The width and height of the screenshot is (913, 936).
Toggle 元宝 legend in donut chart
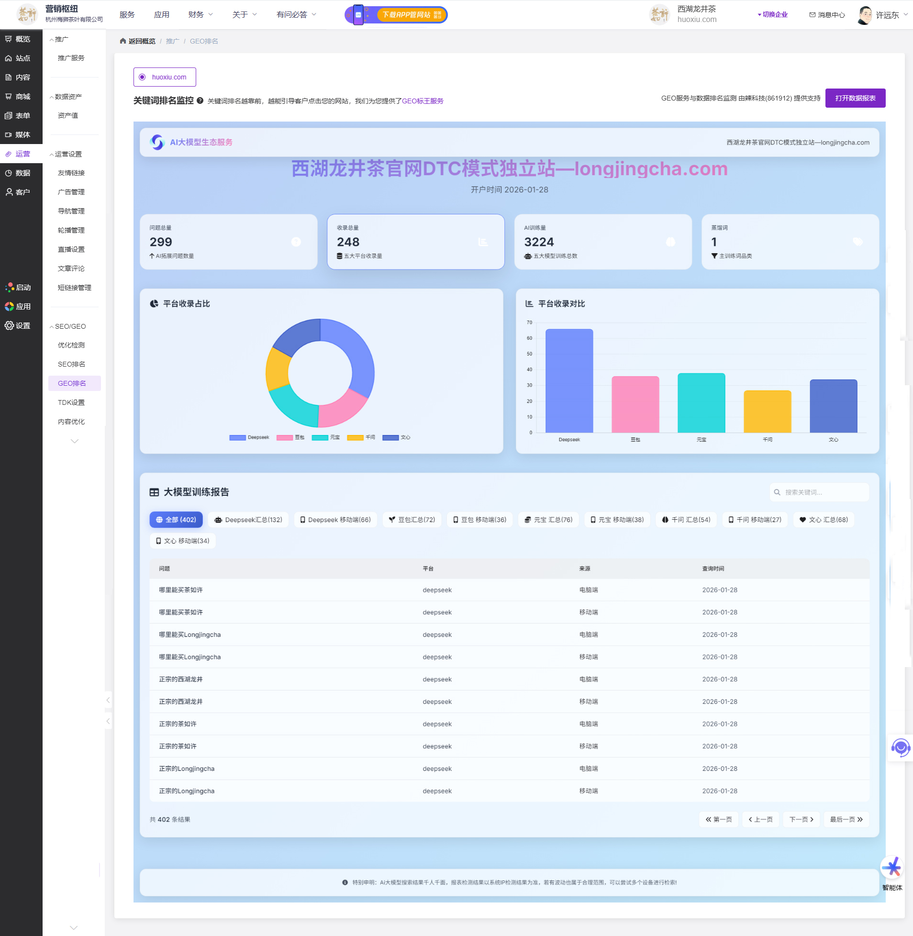click(326, 437)
